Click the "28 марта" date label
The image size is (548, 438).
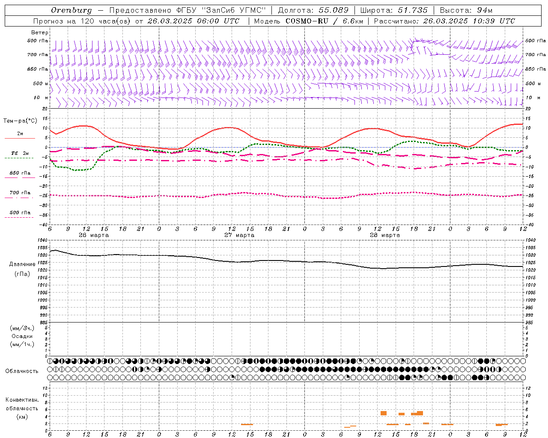[x=385, y=235]
